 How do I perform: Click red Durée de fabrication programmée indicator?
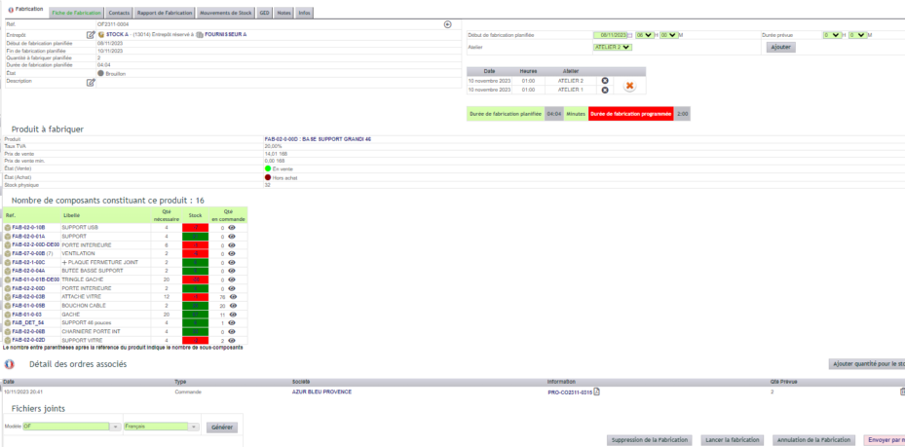pyautogui.click(x=631, y=114)
